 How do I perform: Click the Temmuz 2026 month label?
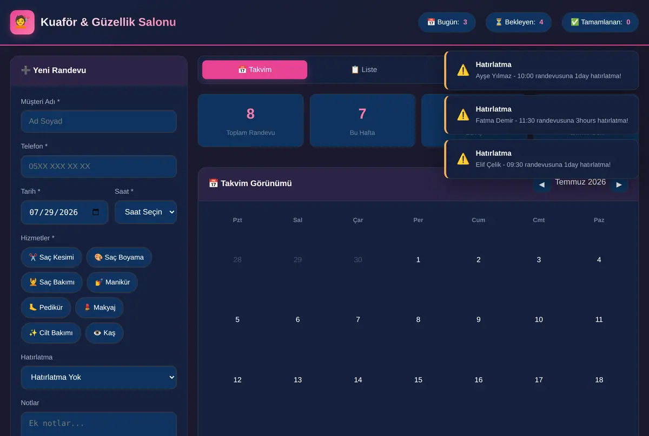(x=580, y=182)
